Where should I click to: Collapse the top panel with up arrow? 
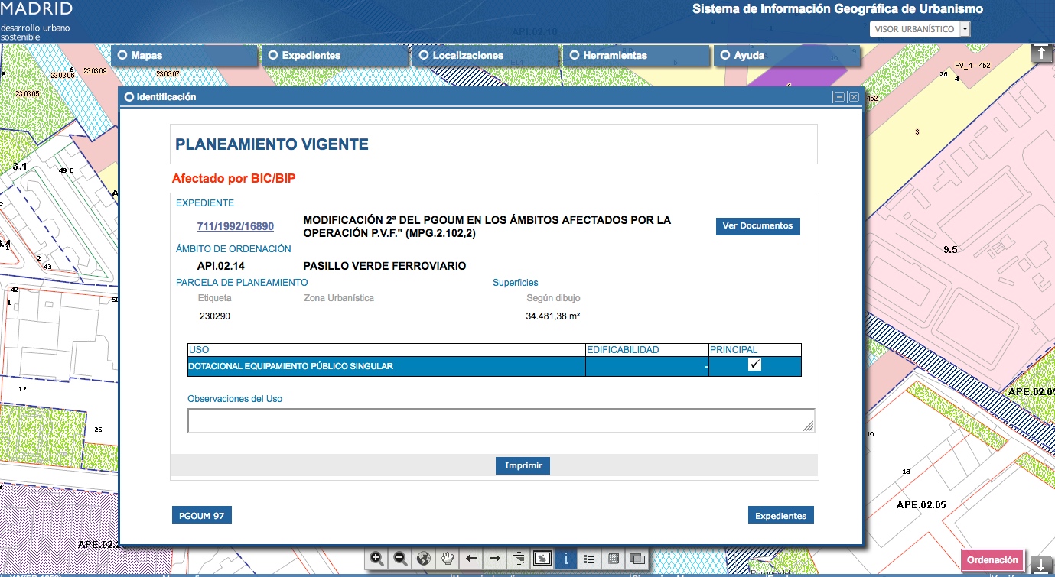[1040, 53]
